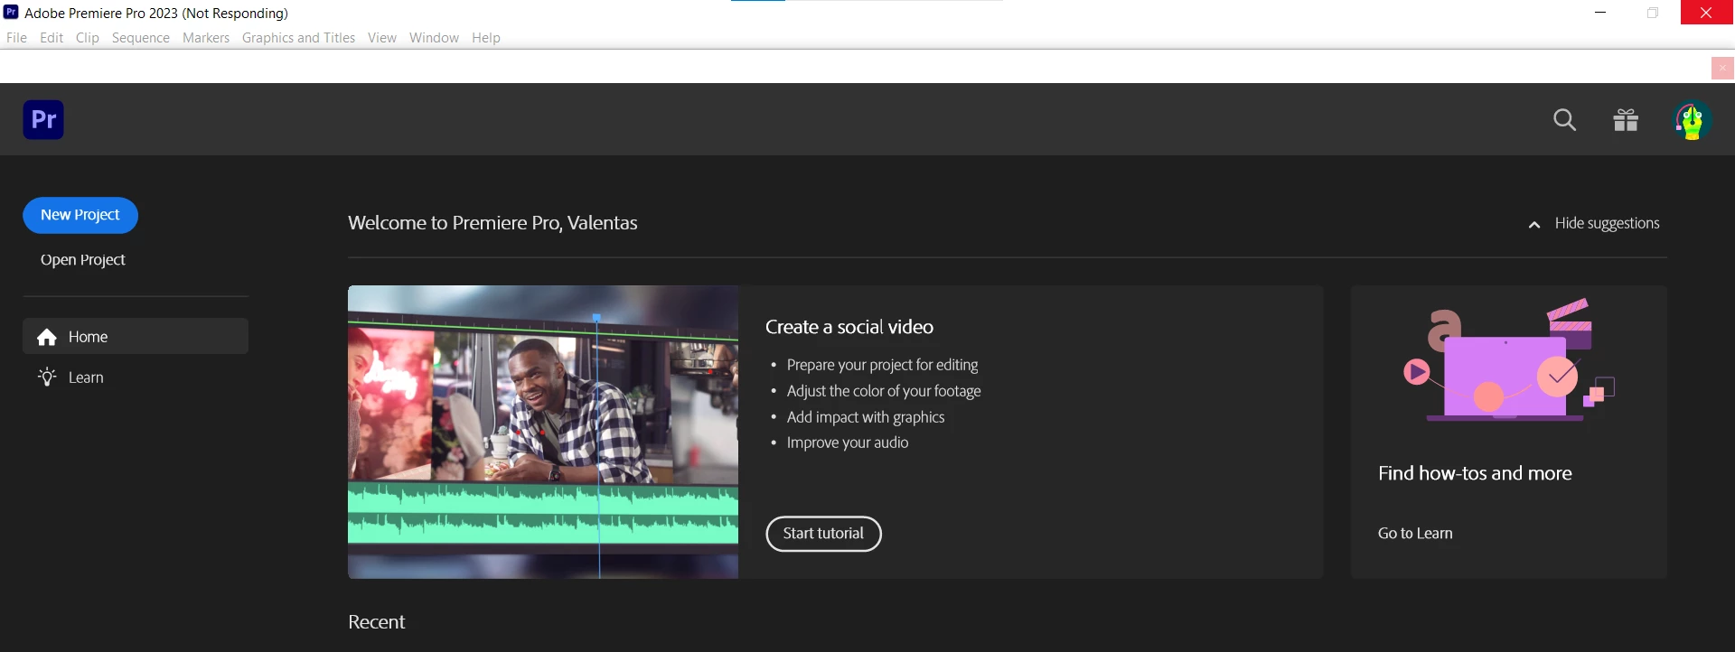The height and width of the screenshot is (652, 1735).
Task: Open the search magnifier icon
Action: coord(1564,120)
